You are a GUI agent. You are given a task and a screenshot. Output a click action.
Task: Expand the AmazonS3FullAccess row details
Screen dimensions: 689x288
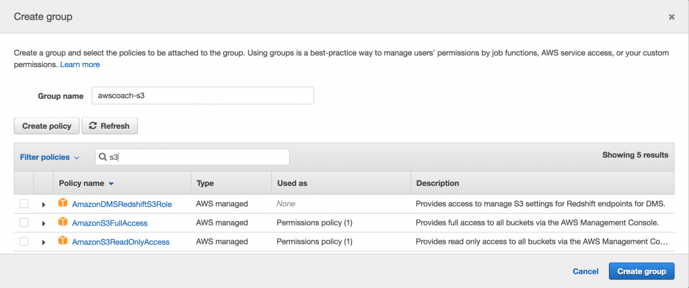point(44,224)
